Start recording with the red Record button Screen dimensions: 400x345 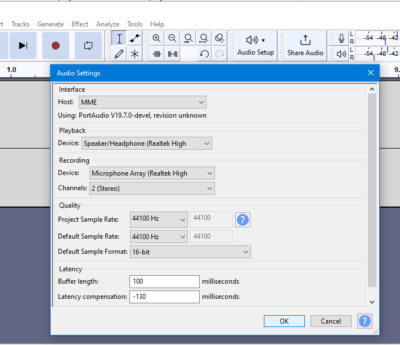[56, 46]
